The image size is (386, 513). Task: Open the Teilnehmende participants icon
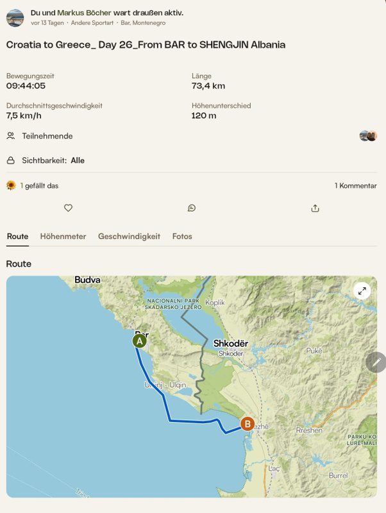pyautogui.click(x=11, y=136)
